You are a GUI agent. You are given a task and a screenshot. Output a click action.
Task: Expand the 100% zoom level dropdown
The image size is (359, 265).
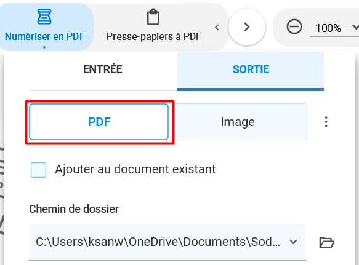point(355,27)
